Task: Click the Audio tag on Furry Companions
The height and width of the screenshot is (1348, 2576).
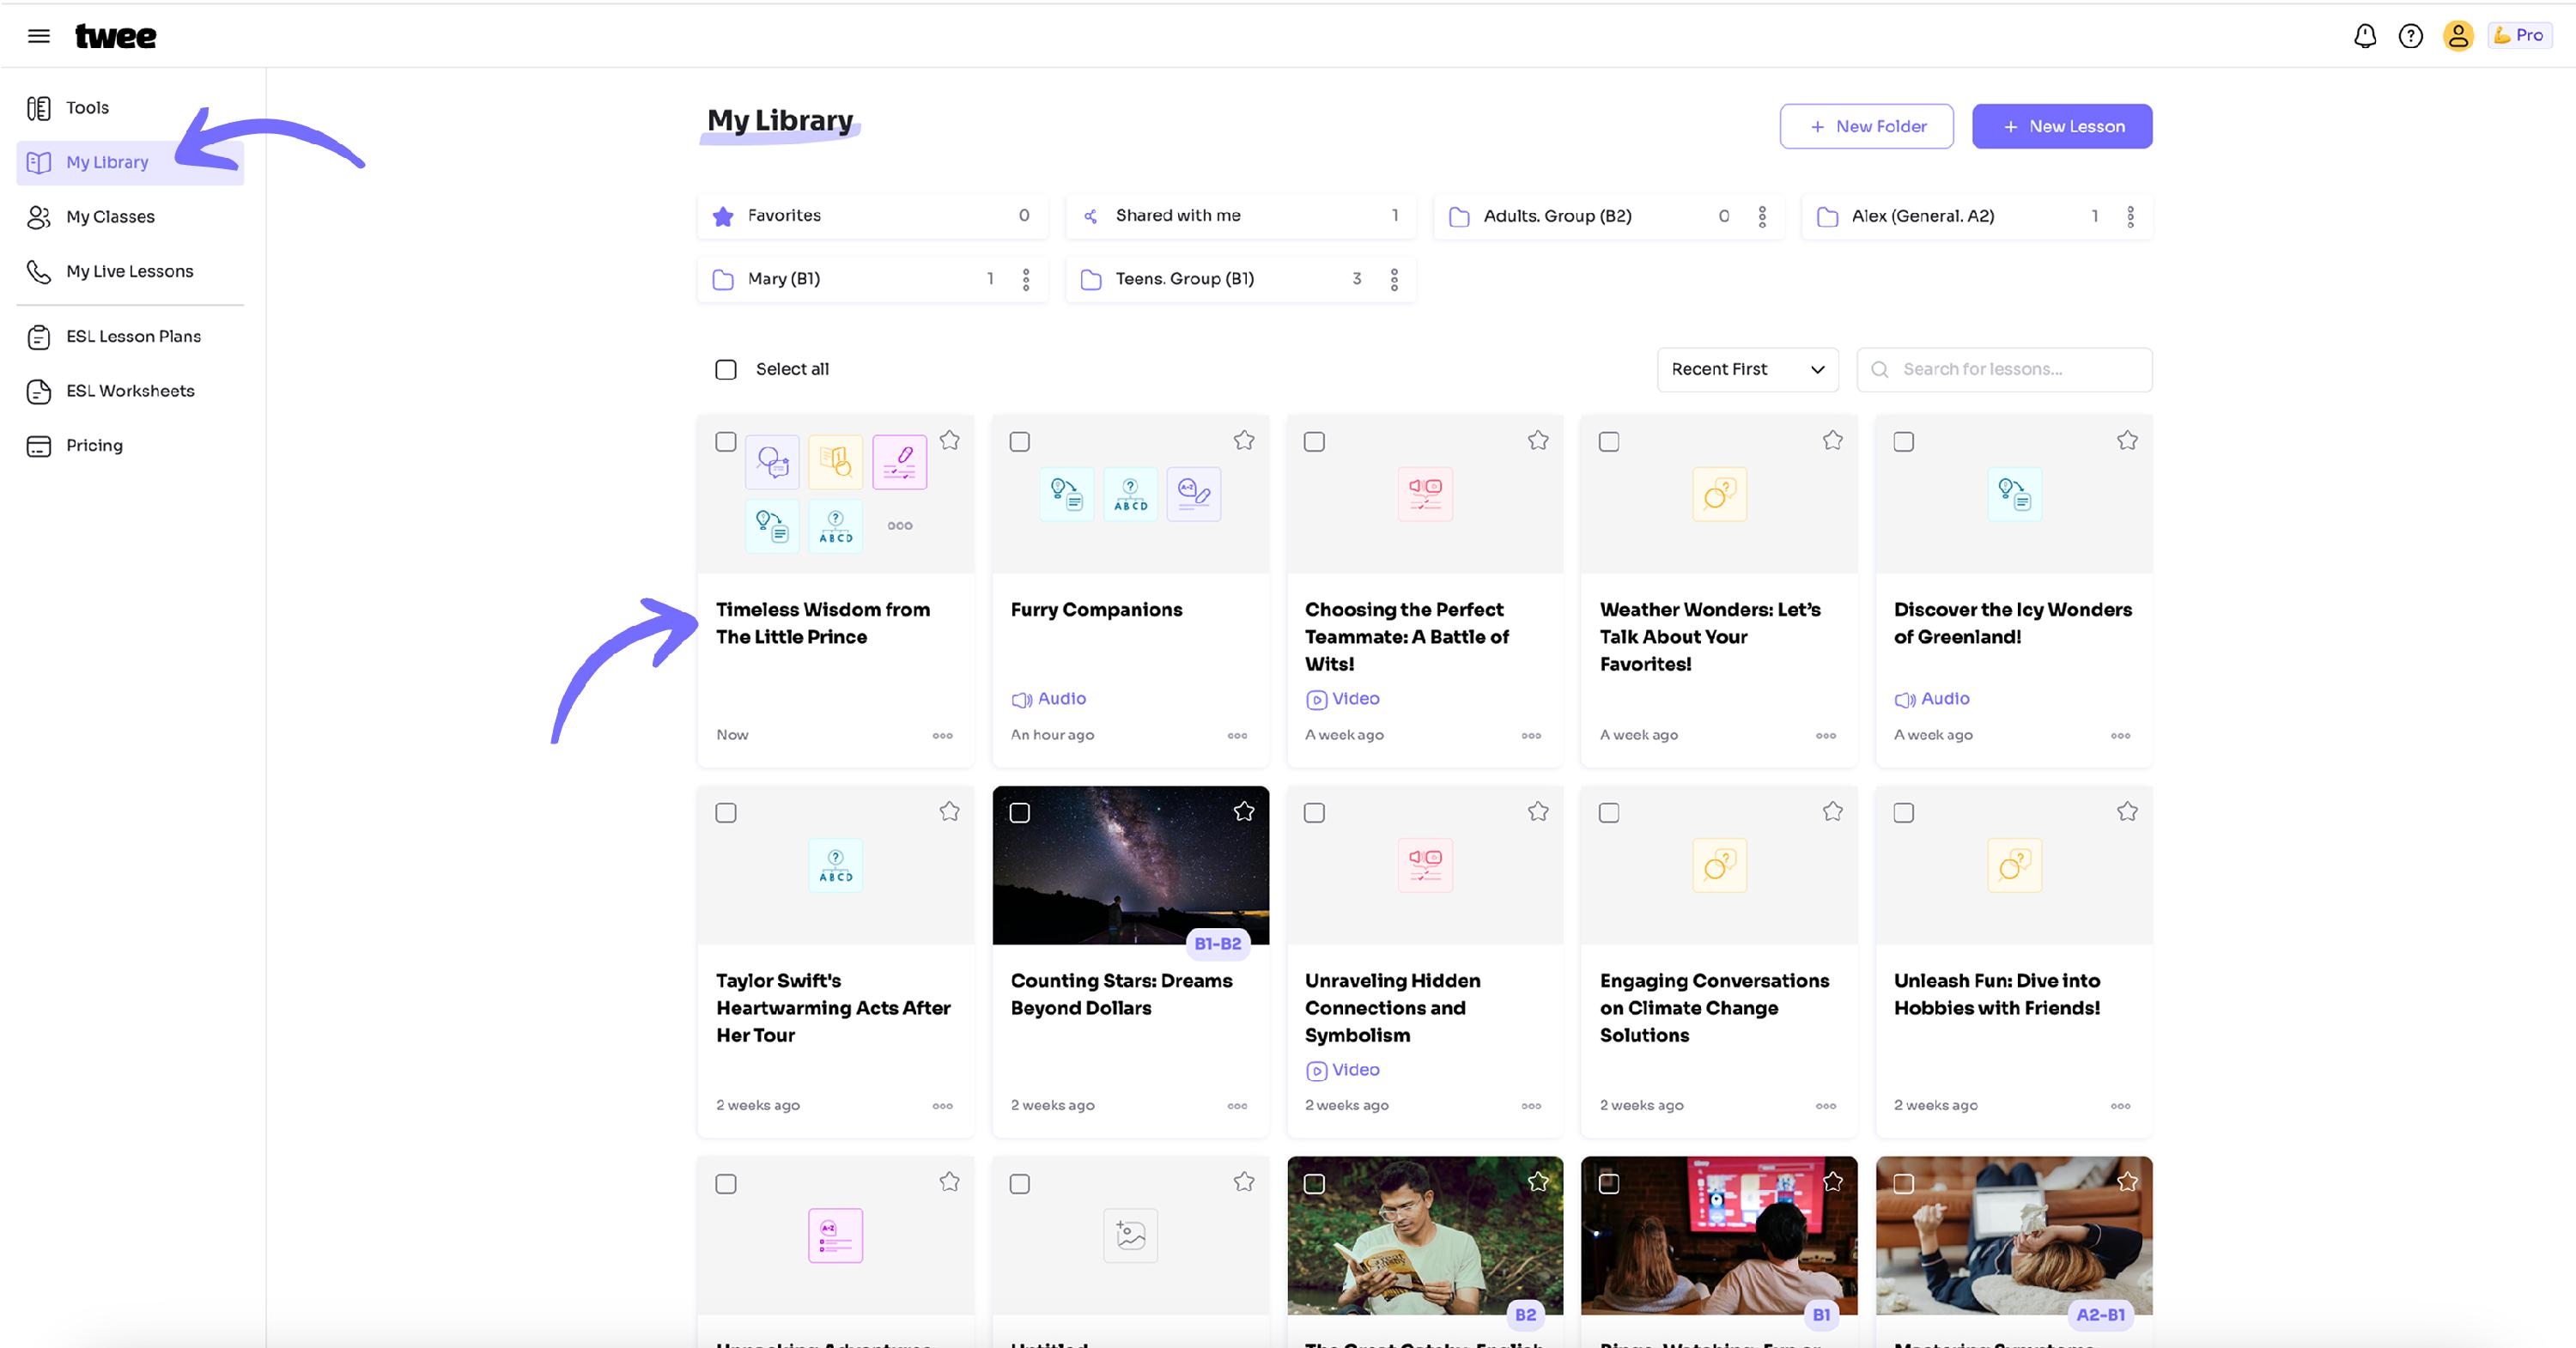Action: pyautogui.click(x=1049, y=699)
